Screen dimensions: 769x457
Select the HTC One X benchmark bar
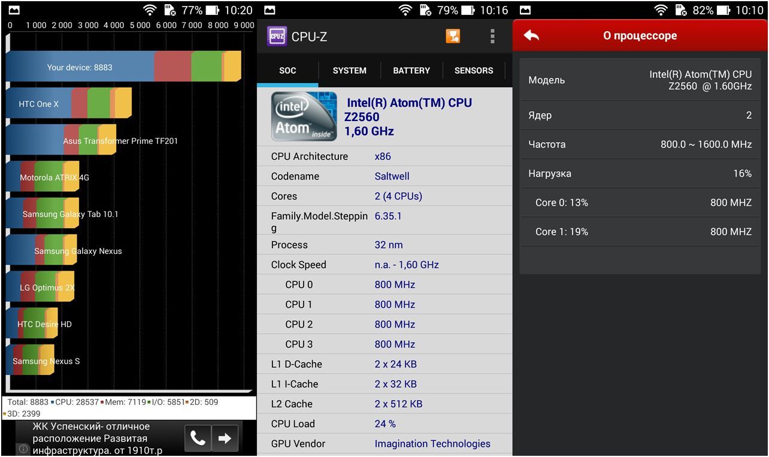[60, 104]
